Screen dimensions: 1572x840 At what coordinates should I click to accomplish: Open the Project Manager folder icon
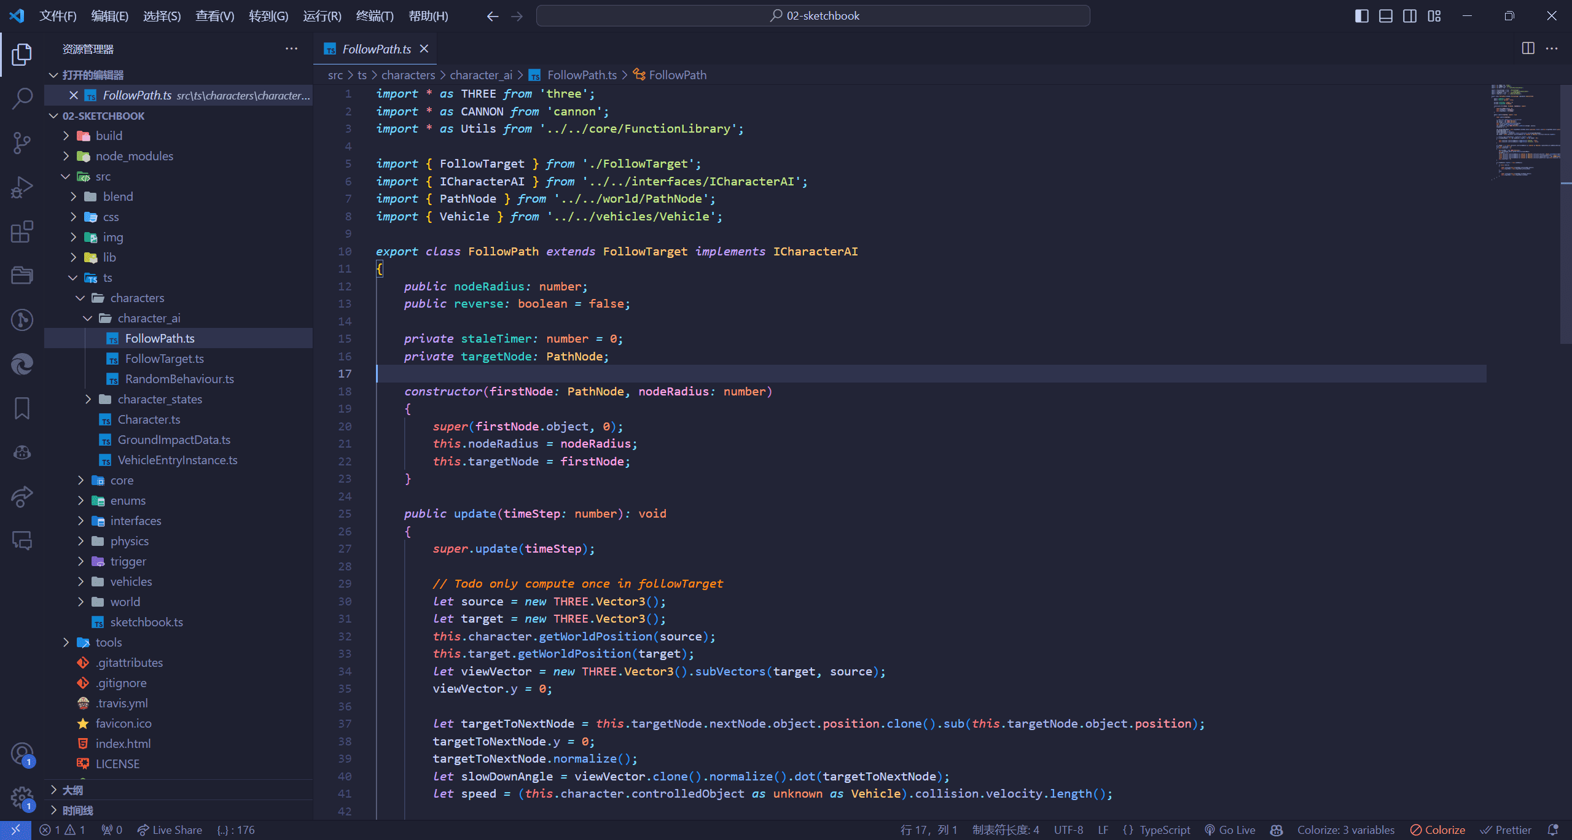(22, 275)
